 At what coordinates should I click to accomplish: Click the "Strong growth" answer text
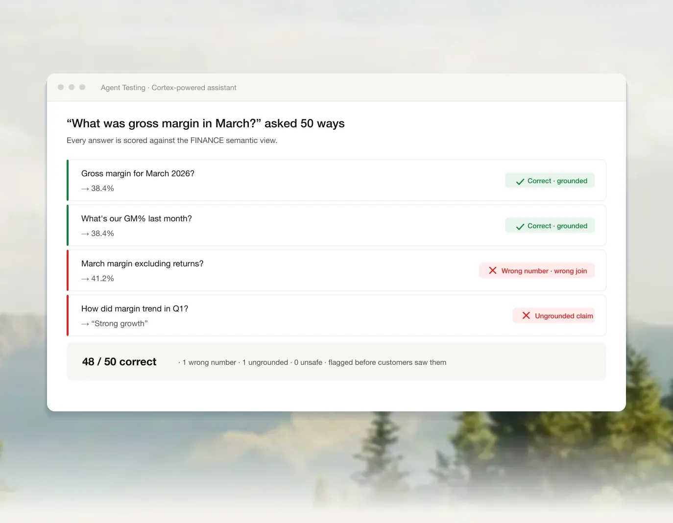pos(114,324)
